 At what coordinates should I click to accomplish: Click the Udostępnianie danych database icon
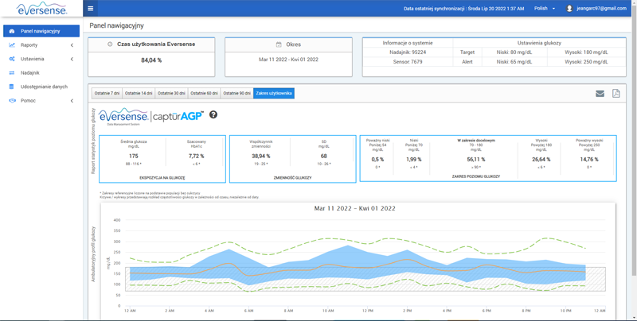(x=11, y=87)
